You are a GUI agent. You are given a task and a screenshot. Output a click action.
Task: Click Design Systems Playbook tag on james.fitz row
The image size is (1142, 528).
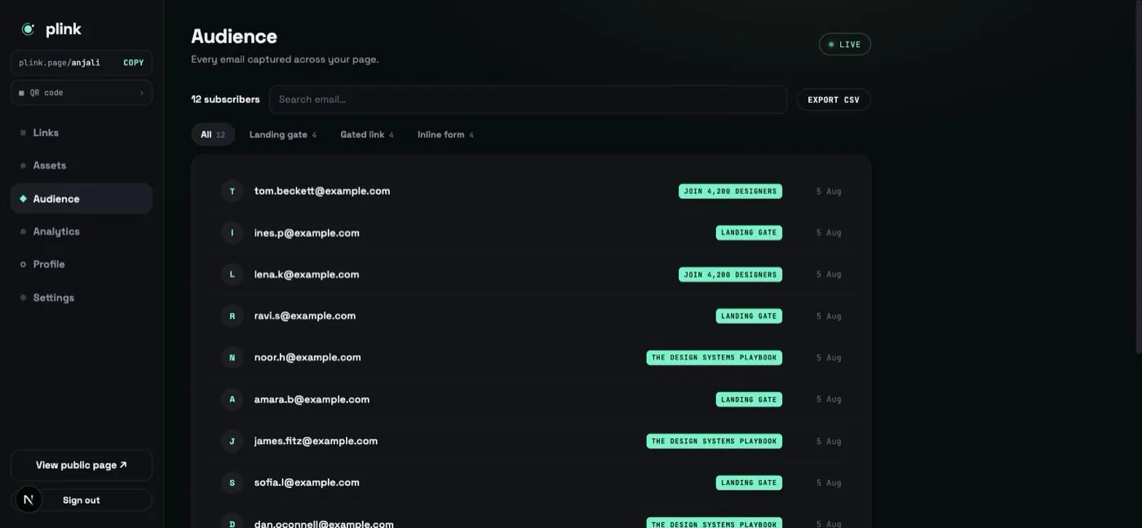point(715,441)
